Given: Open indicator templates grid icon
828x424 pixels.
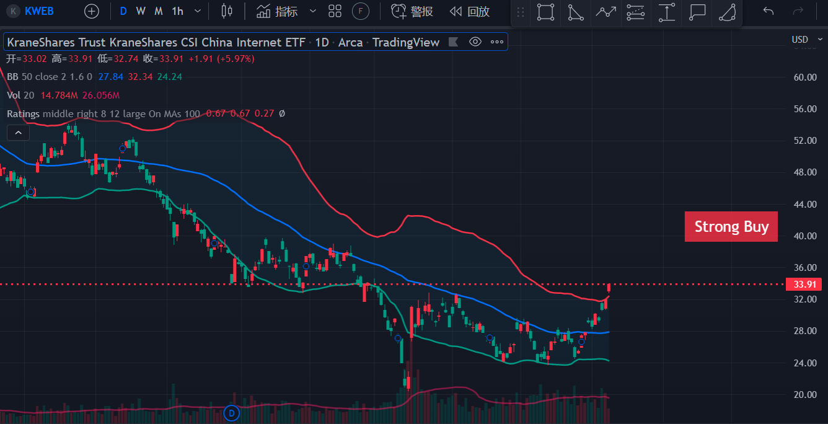Looking at the screenshot, I should click(335, 11).
